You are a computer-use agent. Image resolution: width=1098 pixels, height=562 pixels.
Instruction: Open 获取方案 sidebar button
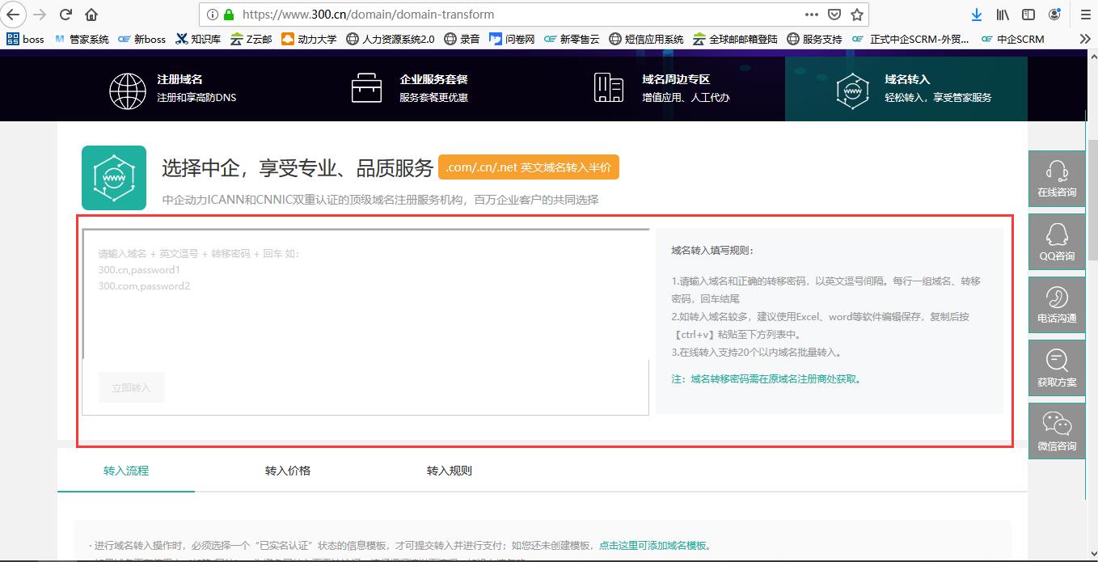pyautogui.click(x=1057, y=368)
